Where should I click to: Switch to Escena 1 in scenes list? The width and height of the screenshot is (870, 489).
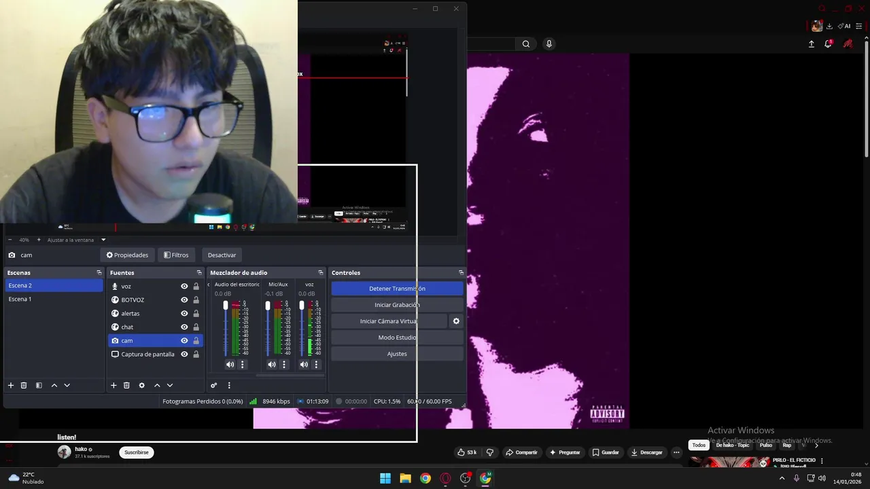54,299
